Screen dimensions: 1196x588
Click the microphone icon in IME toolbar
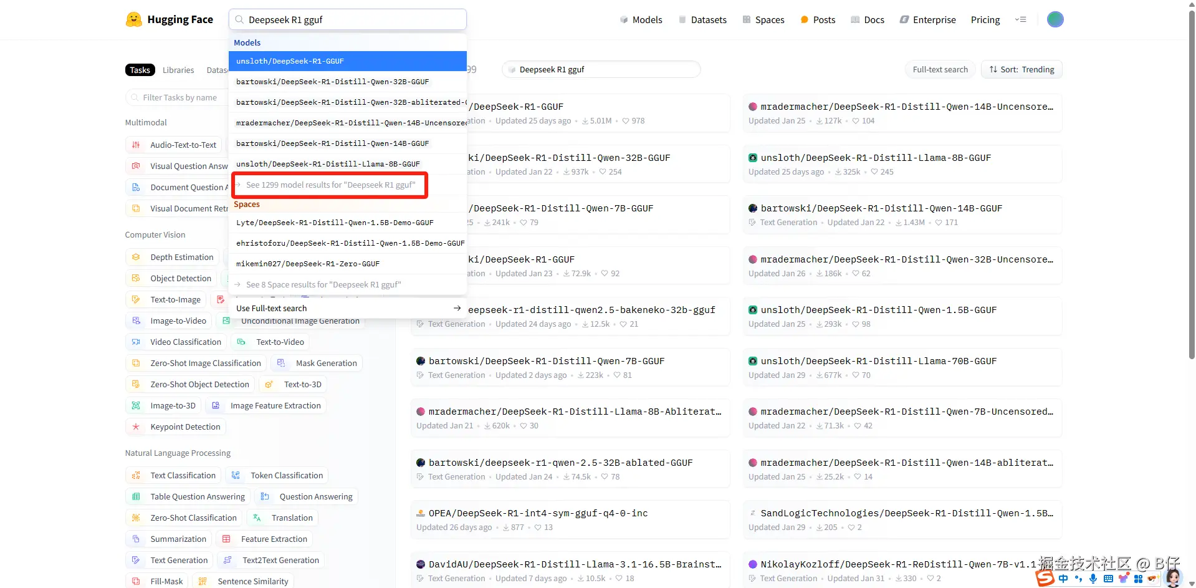[1093, 579]
